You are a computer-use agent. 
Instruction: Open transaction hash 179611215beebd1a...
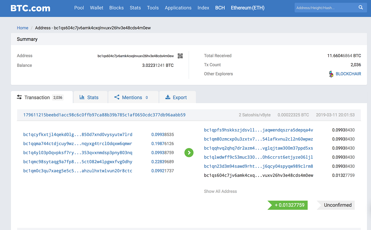pos(104,115)
